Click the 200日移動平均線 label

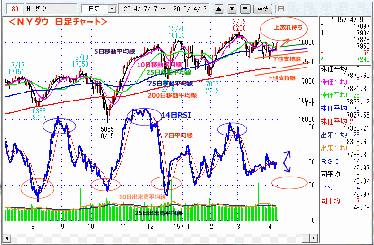point(172,95)
